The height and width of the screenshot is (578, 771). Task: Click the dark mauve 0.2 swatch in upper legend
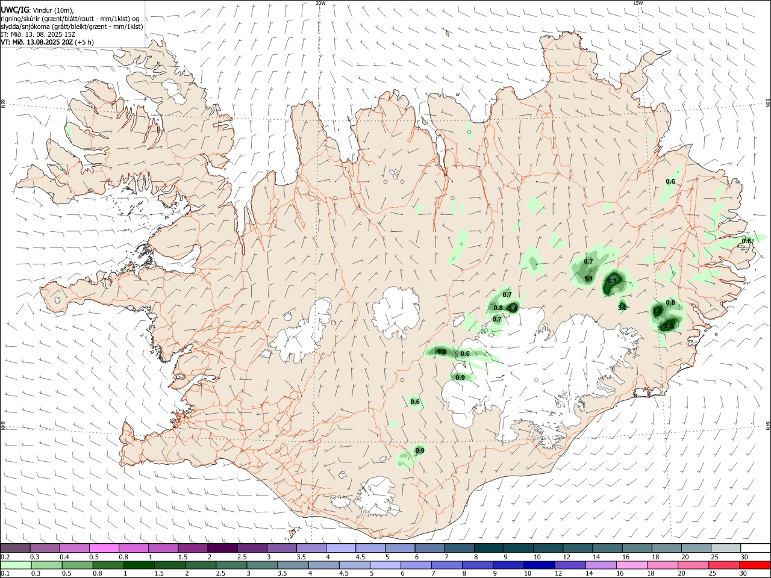(x=16, y=548)
